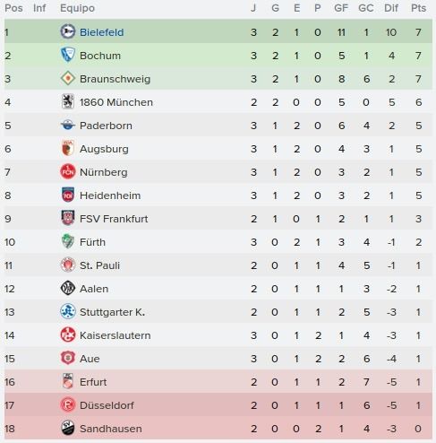436x443 pixels.
Task: Click the Equipo column header
Action: 77,8
